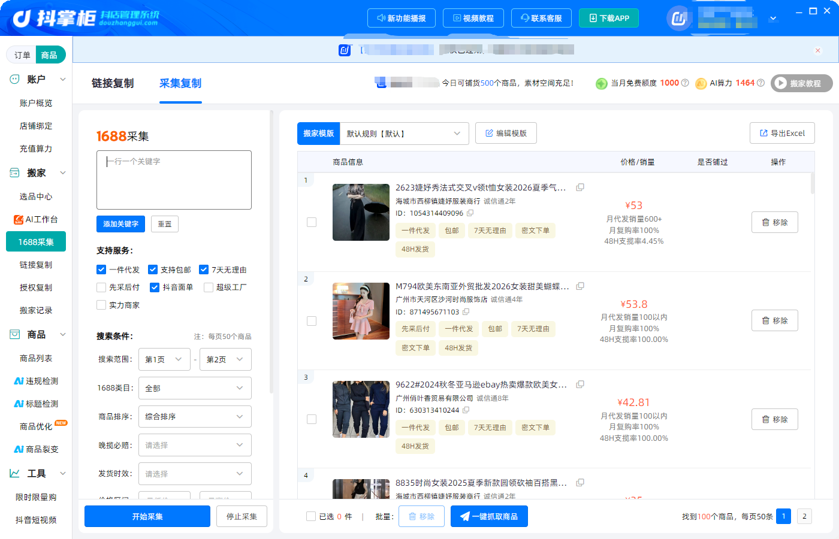This screenshot has height=539, width=839.
Task: Open AI工作台 from the sidebar
Action: 36,219
